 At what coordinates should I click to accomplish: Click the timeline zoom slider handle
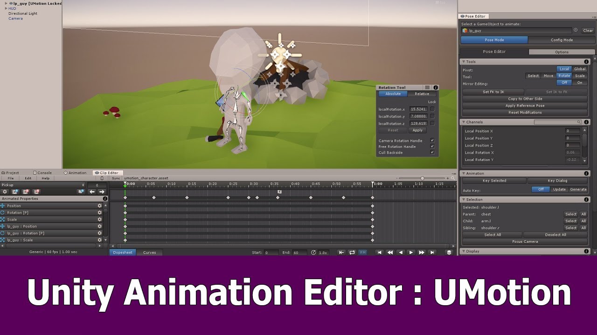(423, 178)
